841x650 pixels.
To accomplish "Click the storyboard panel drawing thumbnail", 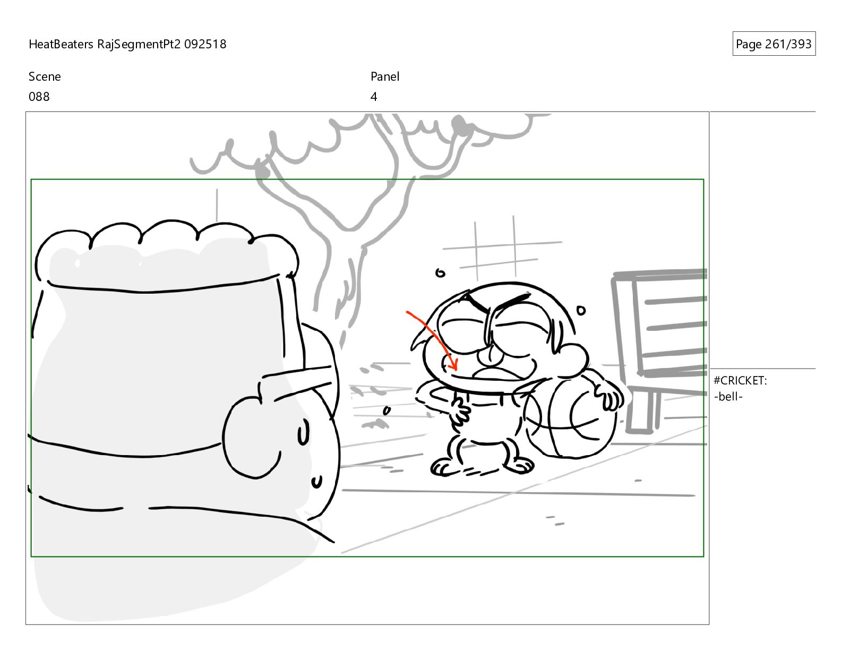I will point(367,368).
